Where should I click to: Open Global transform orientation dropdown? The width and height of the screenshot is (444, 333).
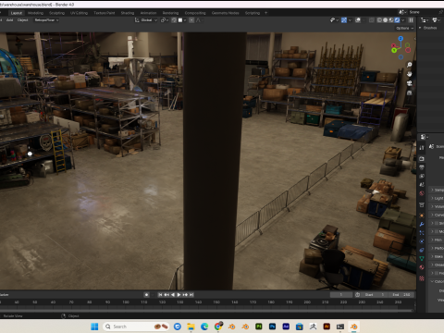146,20
